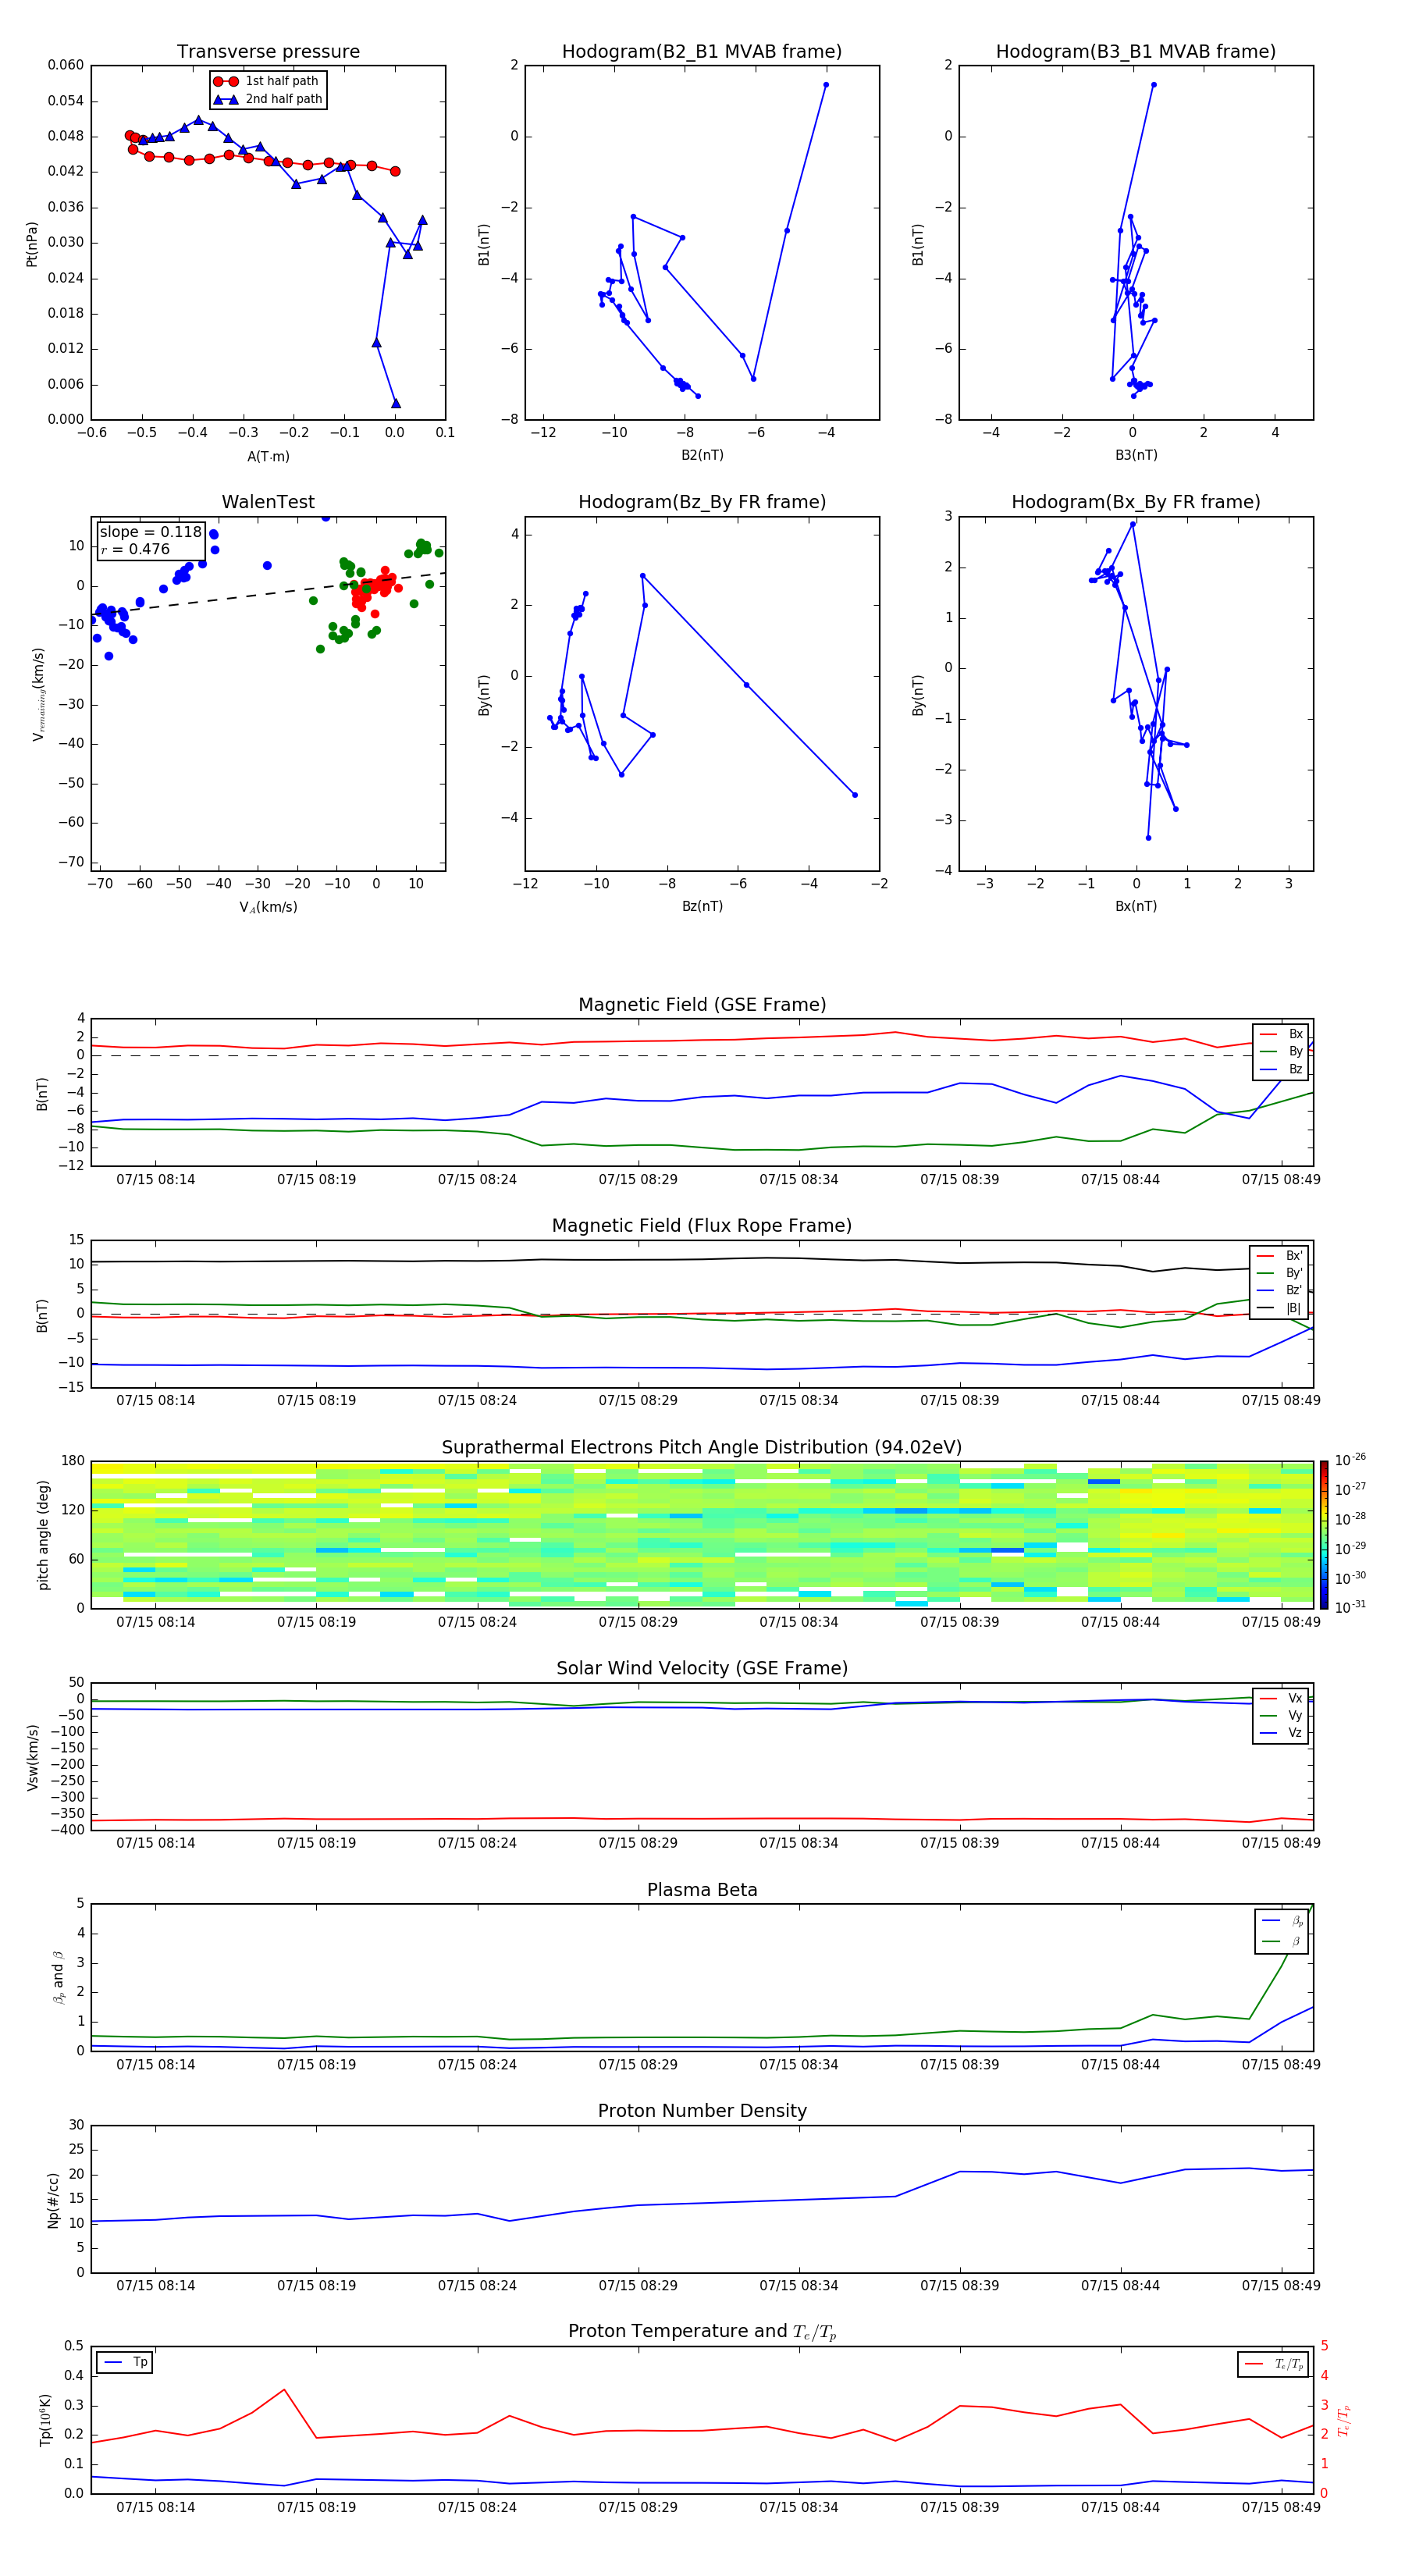The image size is (1405, 2576).
Task: Click 'Magnetic Field (GSE Frame)' title
Action: (702, 1005)
